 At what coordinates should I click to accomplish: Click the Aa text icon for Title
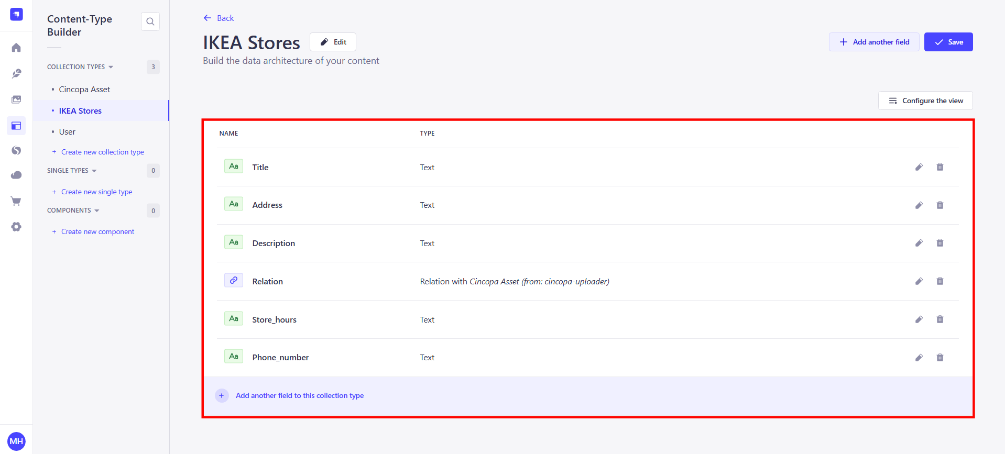(234, 166)
